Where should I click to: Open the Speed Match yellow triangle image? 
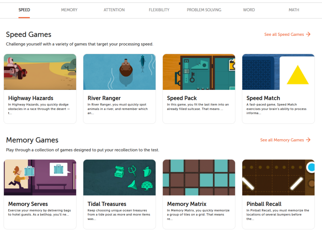click(278, 72)
